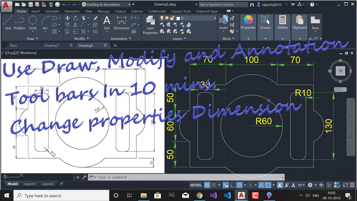357x201 pixels.
Task: Click the Stretch tool icon
Action: click(67, 32)
